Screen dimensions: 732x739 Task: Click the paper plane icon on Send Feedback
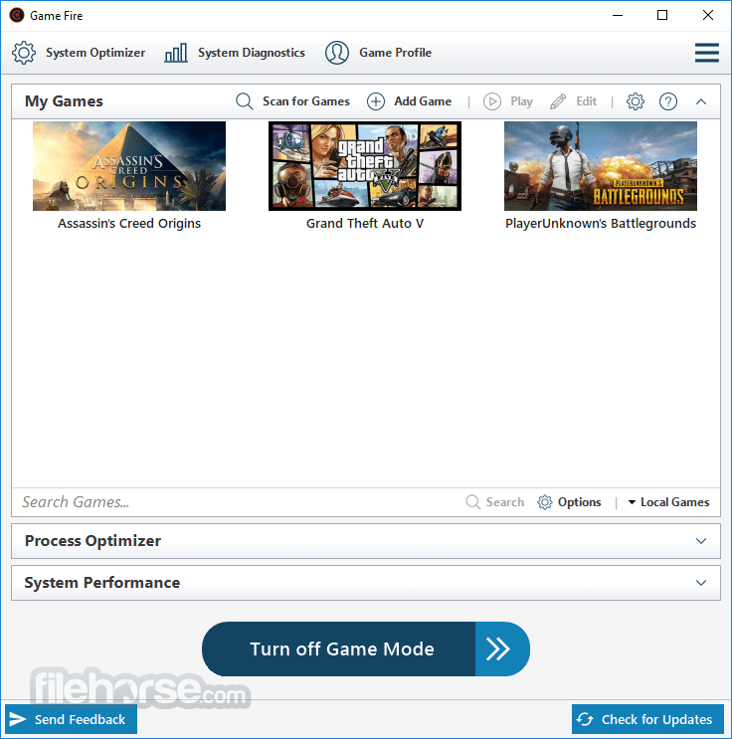point(18,719)
